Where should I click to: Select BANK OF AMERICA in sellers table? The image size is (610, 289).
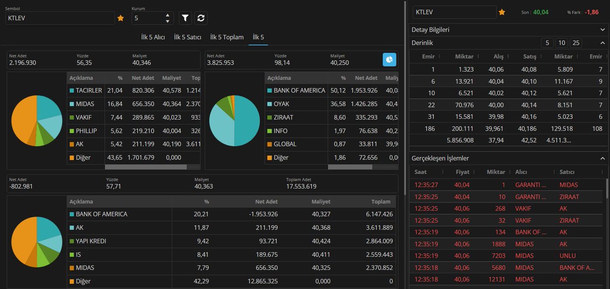[x=331, y=90]
